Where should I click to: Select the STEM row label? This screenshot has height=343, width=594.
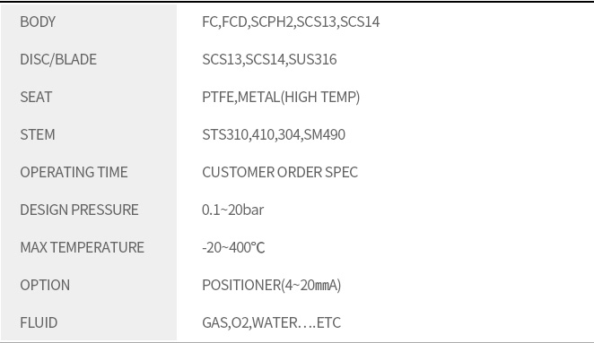click(38, 134)
